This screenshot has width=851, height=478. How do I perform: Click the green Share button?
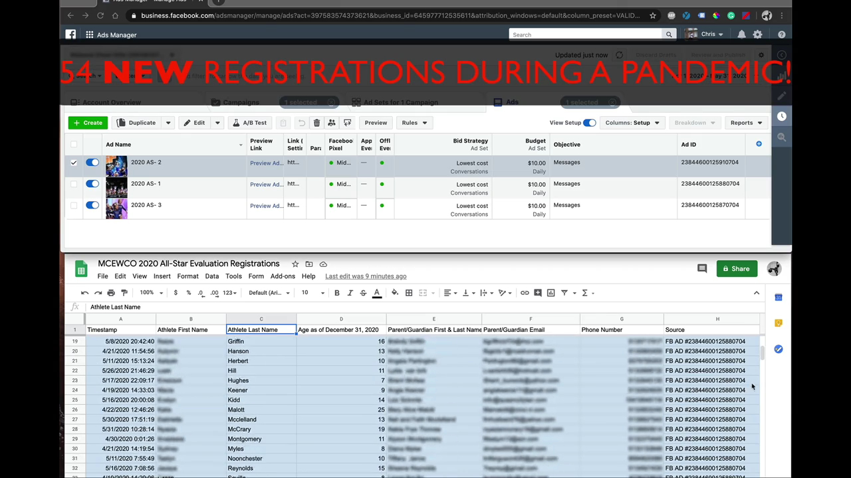737,269
